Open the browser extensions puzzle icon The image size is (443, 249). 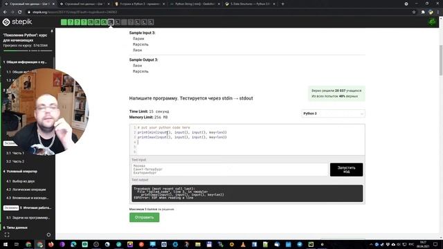coord(423,12)
